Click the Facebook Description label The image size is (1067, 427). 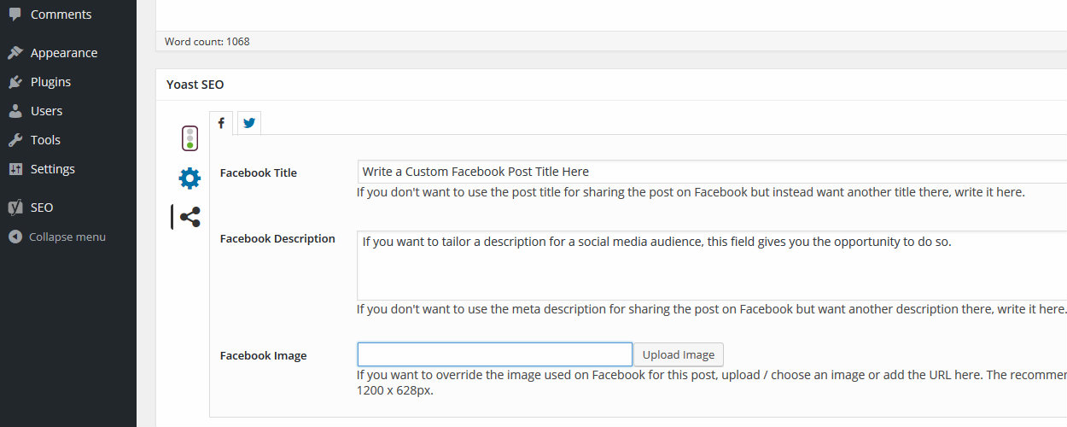pyautogui.click(x=277, y=238)
